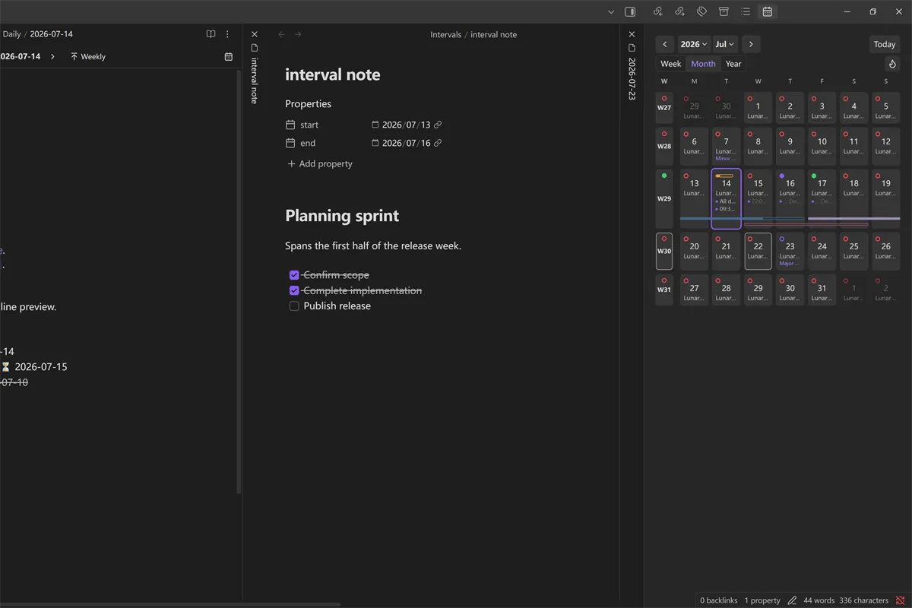The width and height of the screenshot is (912, 608).
Task: Click the vertical scrollbar of the Daily pane
Action: coord(239,281)
